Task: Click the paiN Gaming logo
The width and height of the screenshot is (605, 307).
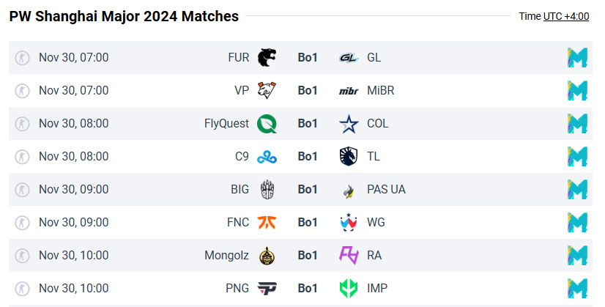Action: coord(267,288)
